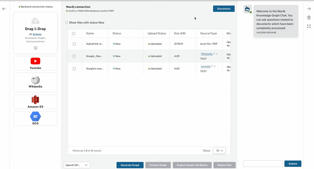Click the YouTube source icon
The image size is (314, 169).
click(35, 61)
